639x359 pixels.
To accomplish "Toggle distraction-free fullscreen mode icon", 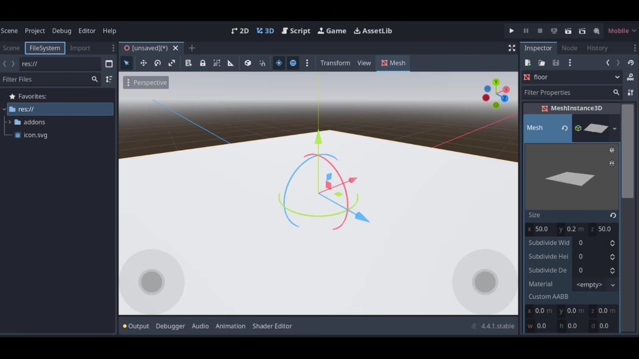I will coord(512,48).
